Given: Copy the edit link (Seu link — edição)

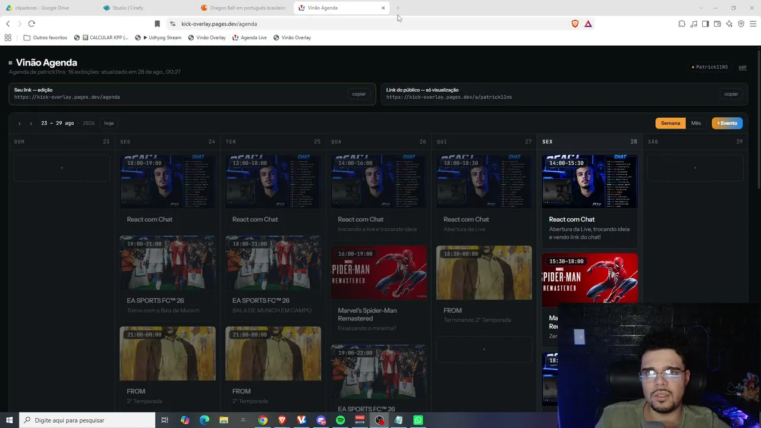Looking at the screenshot, I should click(359, 94).
